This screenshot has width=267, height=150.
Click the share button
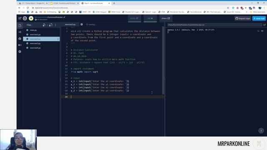click(166, 18)
